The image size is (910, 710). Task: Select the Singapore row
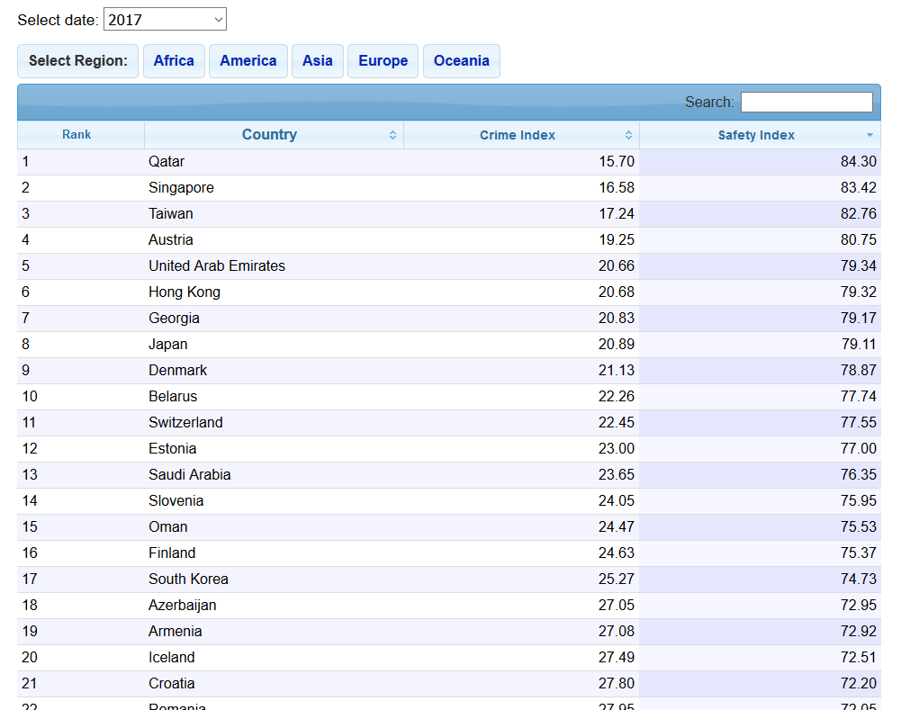pos(181,188)
